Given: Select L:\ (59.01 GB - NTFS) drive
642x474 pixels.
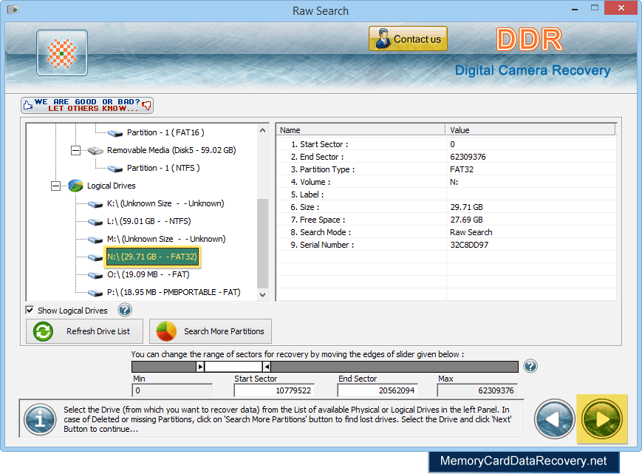Looking at the screenshot, I should coord(148,221).
